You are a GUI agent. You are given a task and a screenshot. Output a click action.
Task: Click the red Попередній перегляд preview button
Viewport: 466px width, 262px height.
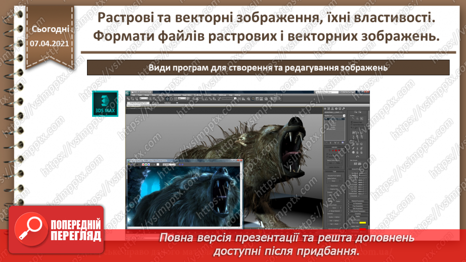[56, 230]
